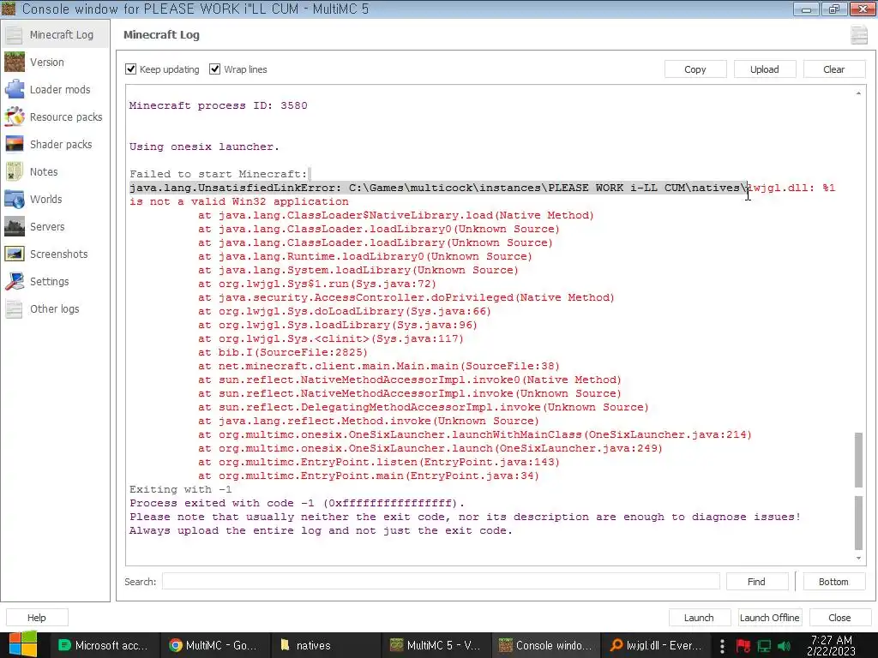The image size is (878, 658).
Task: Click the speaker volume tray icon
Action: [784, 646]
